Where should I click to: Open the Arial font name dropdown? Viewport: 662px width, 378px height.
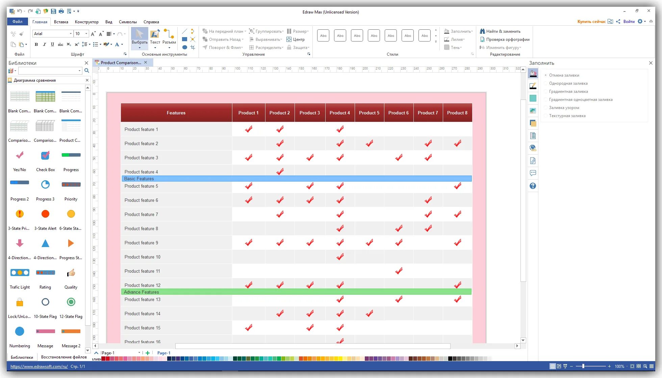click(71, 34)
